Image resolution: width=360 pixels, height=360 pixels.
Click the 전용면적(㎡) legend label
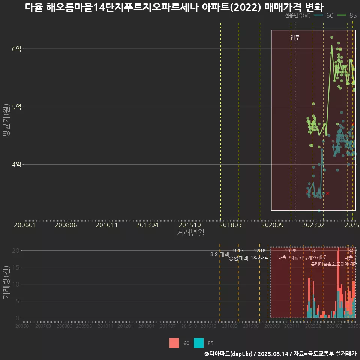coord(297,15)
